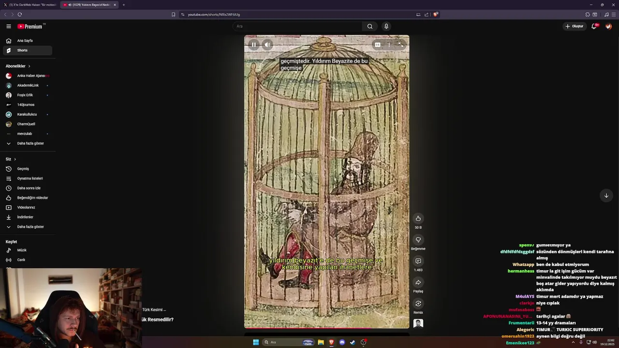Screen dimensions: 619x348
Task: Open Geçmiş watch history
Action: 28,169
